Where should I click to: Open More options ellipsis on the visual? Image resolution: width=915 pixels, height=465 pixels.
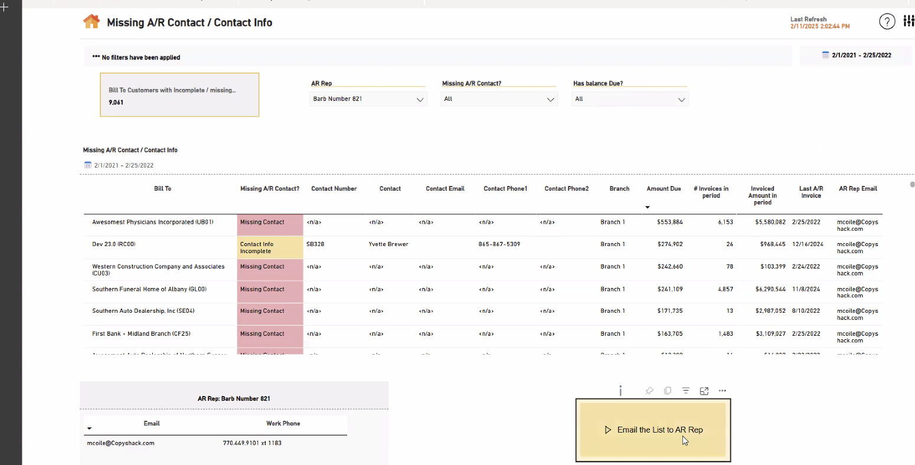723,391
